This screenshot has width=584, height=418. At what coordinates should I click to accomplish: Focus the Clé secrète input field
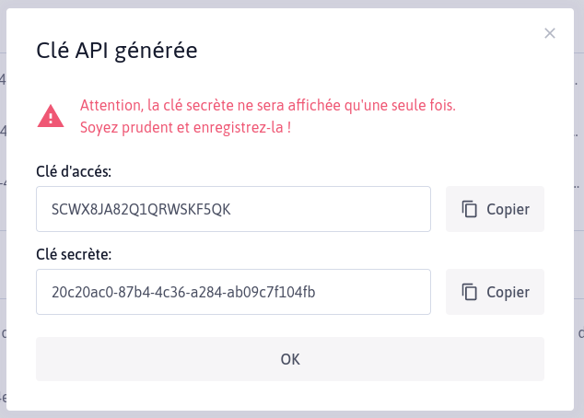pyautogui.click(x=234, y=292)
